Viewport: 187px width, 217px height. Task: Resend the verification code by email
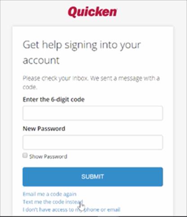pos(49,194)
